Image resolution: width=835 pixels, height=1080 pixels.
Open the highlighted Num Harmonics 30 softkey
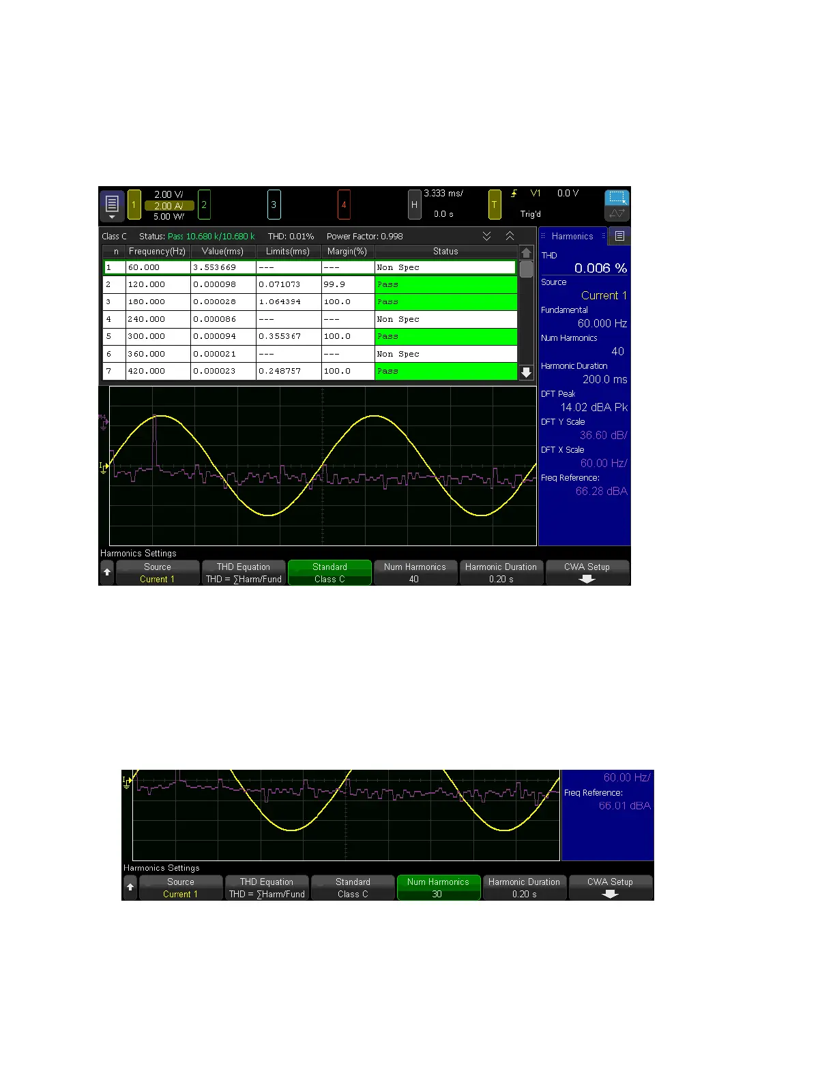[438, 888]
